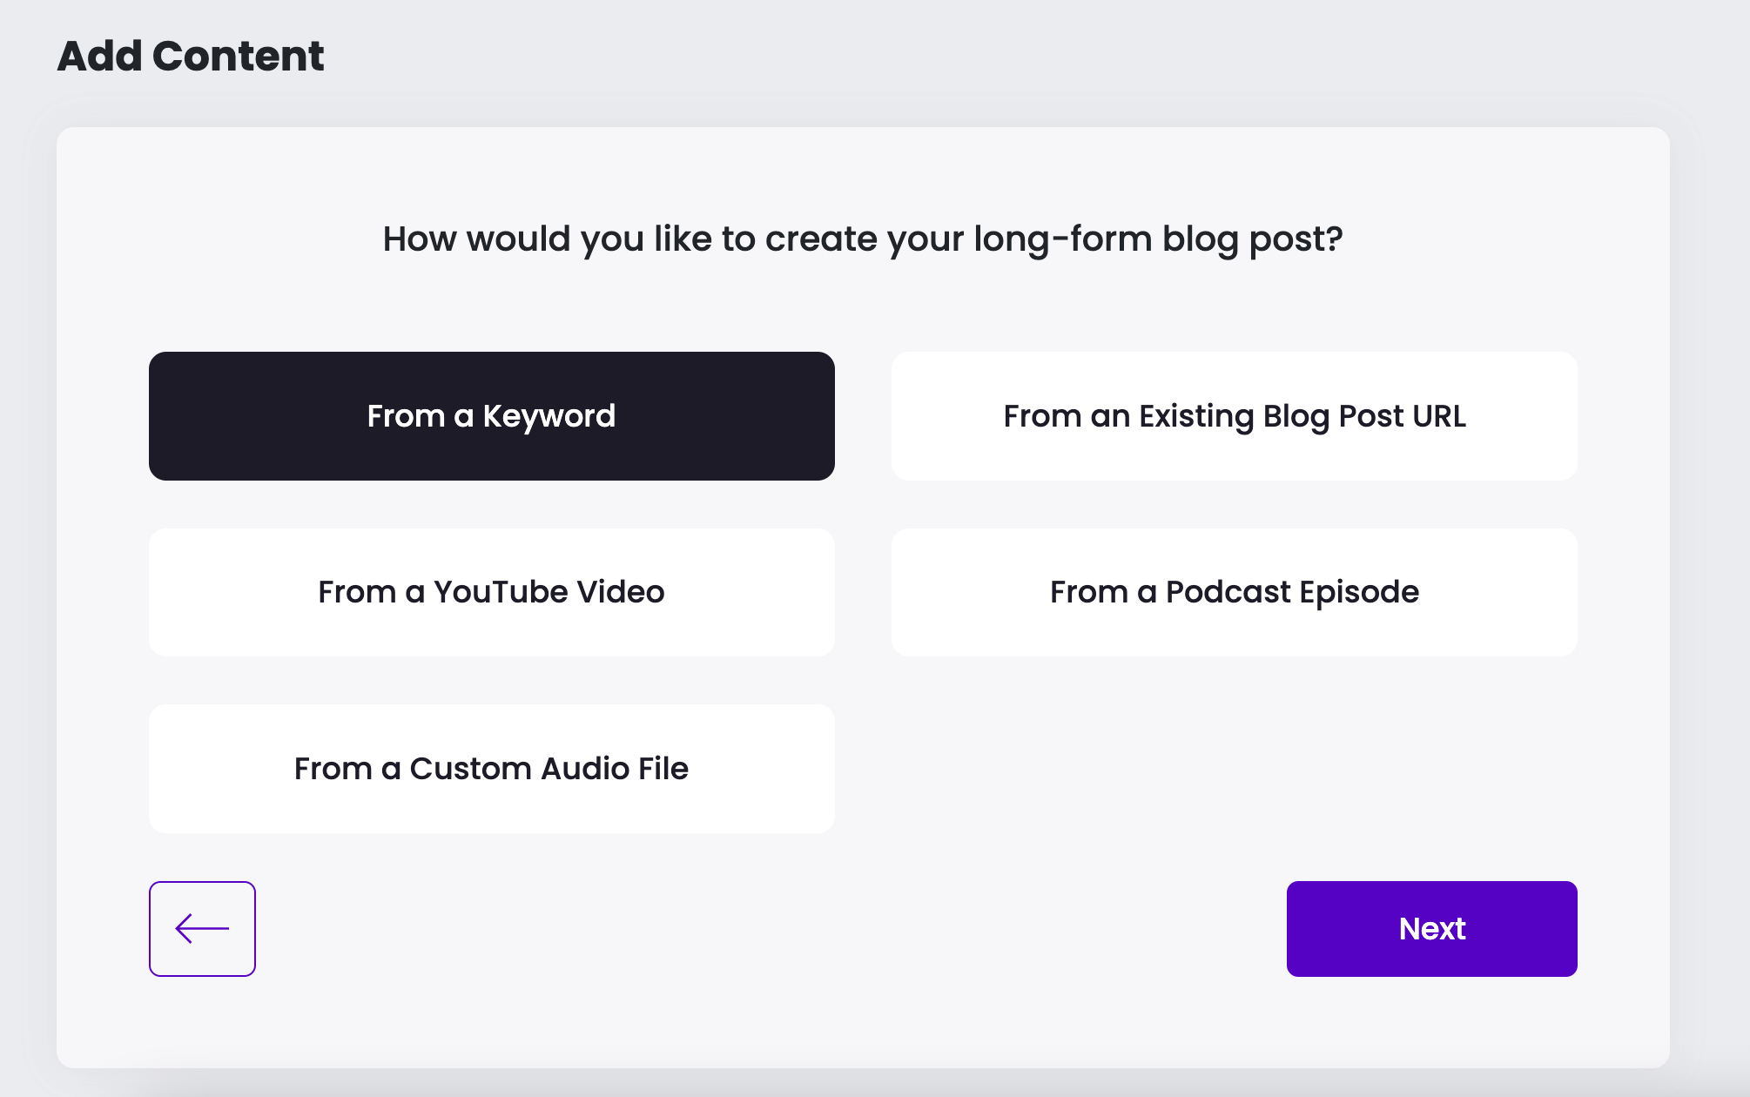
Task: Click the Podcast Episode creation card
Action: [x=1235, y=592]
